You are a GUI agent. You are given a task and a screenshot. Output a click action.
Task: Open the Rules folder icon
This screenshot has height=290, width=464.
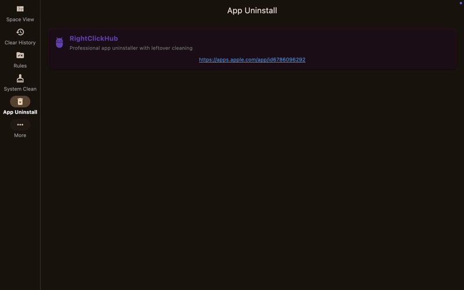tap(20, 55)
